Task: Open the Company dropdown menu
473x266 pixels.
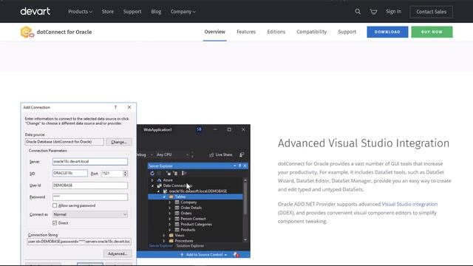Action: (x=183, y=12)
